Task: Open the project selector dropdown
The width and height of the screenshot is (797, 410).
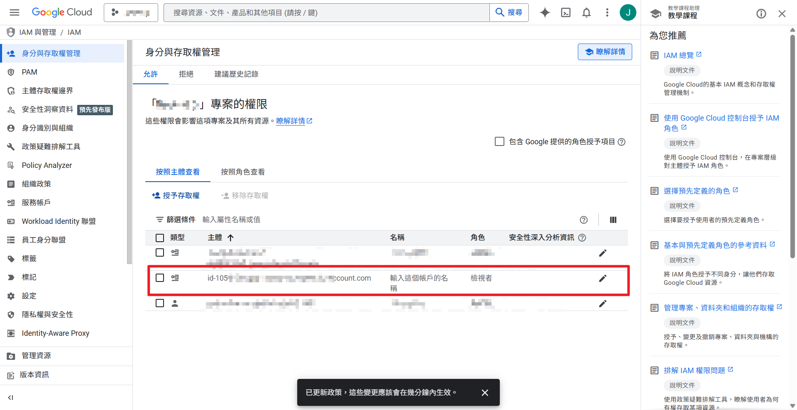Action: pos(131,12)
